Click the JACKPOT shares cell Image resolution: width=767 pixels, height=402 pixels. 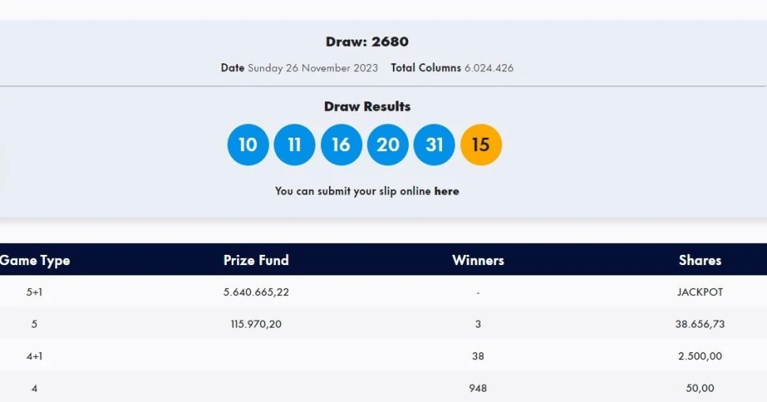click(x=700, y=292)
